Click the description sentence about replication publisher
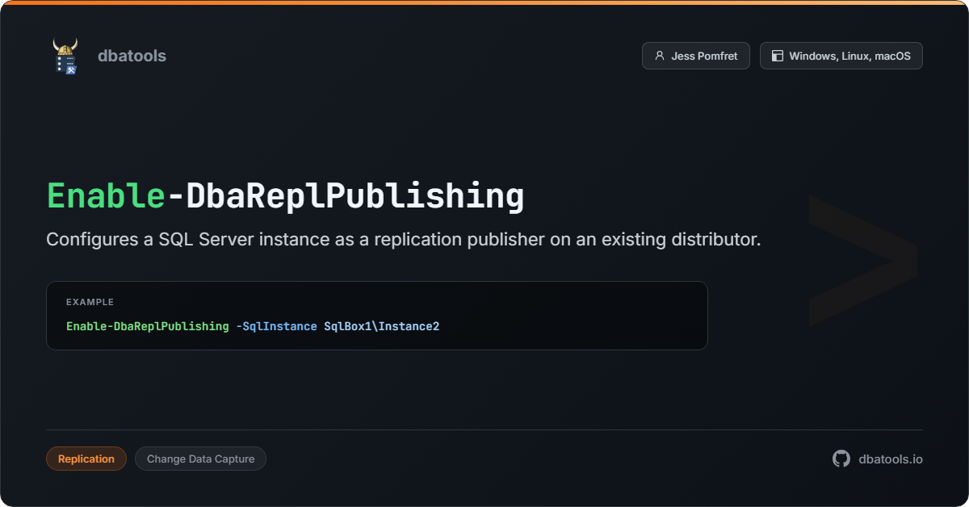Screen dimensions: 969x507 click(x=404, y=240)
